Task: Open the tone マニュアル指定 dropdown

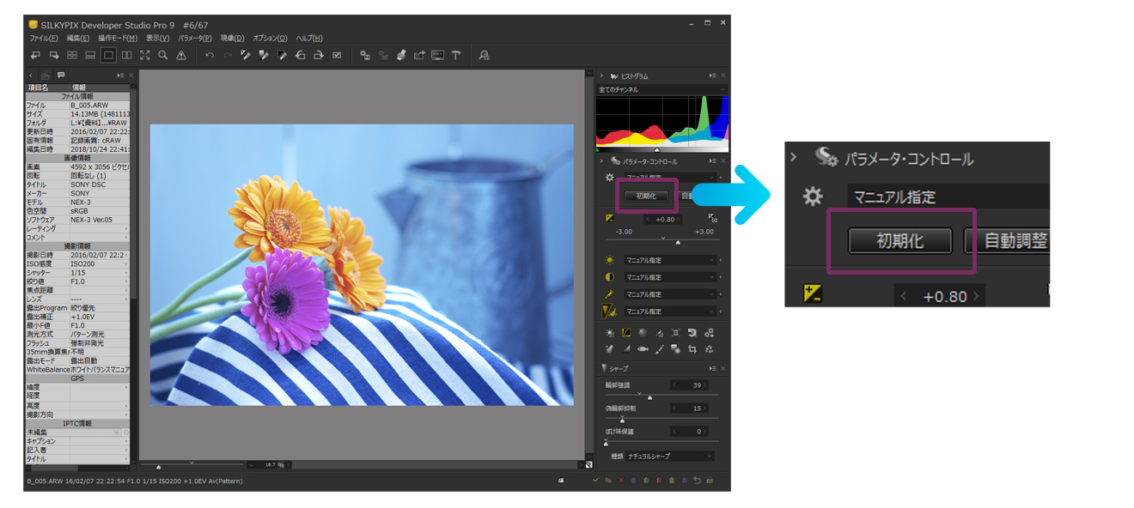Action: point(669,277)
